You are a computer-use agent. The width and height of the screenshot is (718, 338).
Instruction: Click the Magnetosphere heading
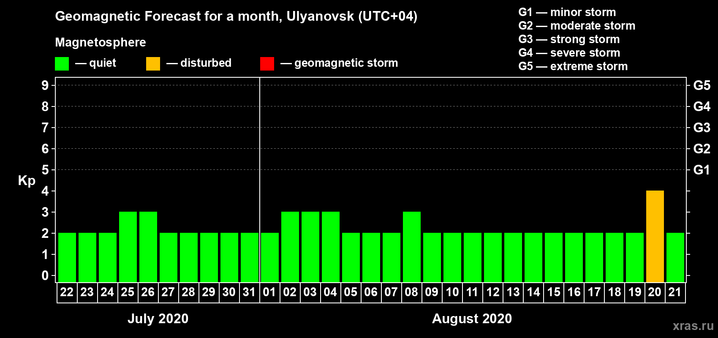coord(101,42)
